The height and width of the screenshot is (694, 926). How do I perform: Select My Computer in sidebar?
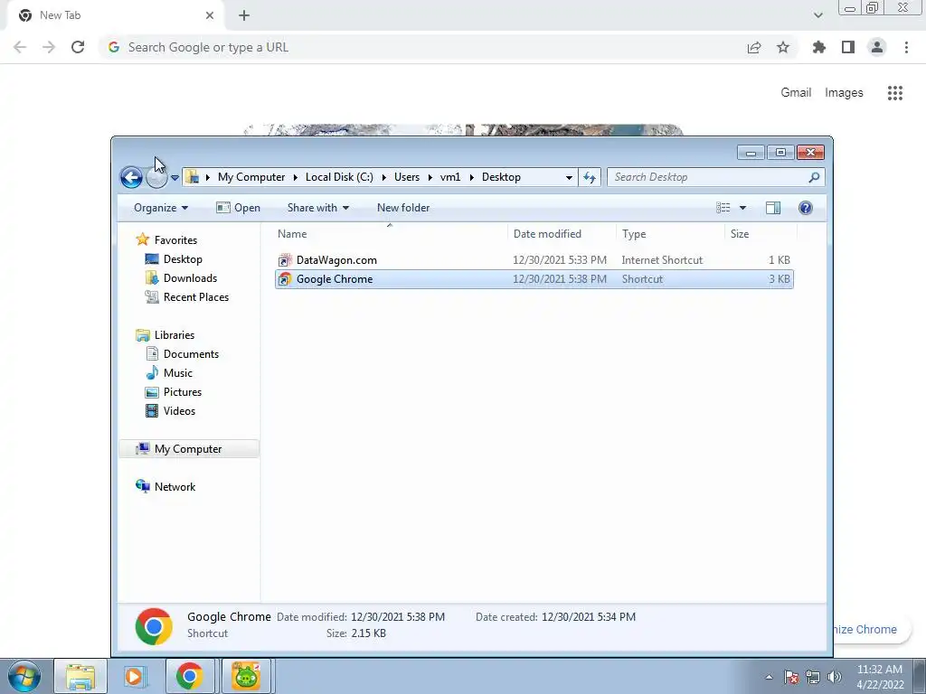pyautogui.click(x=188, y=448)
